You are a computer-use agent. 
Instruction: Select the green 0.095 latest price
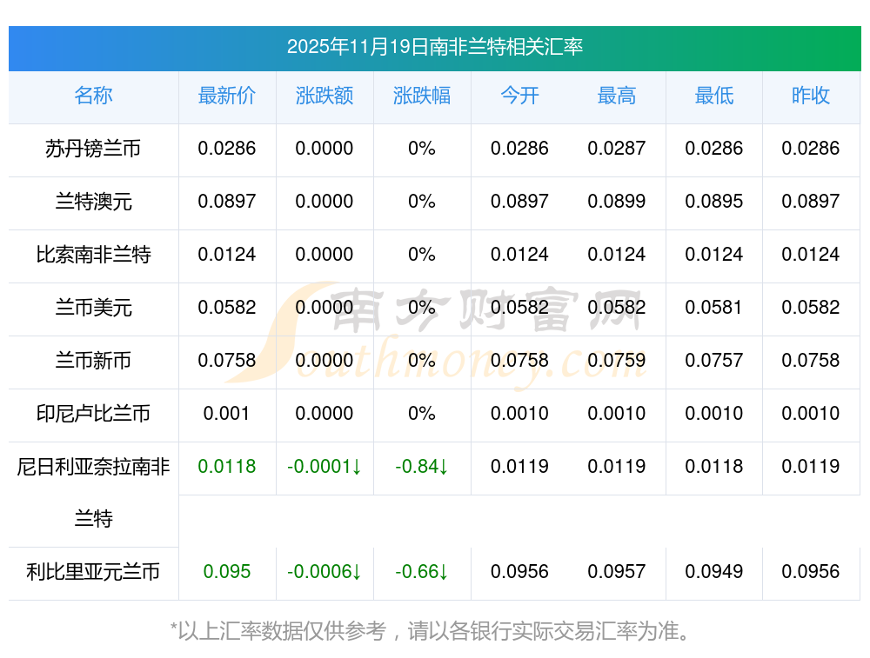pyautogui.click(x=227, y=572)
